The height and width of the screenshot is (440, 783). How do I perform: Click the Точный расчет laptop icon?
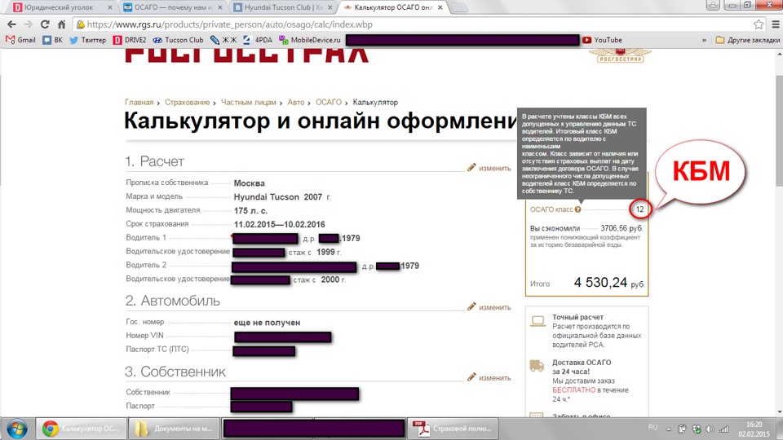point(537,321)
